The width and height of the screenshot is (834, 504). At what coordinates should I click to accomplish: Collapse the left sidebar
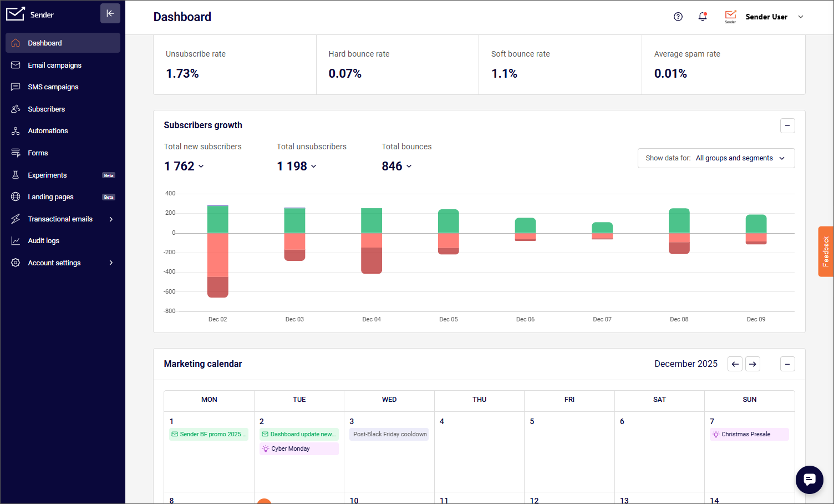point(110,13)
